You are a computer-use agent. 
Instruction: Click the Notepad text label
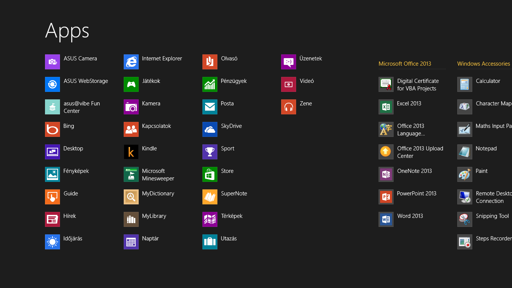coord(486,148)
